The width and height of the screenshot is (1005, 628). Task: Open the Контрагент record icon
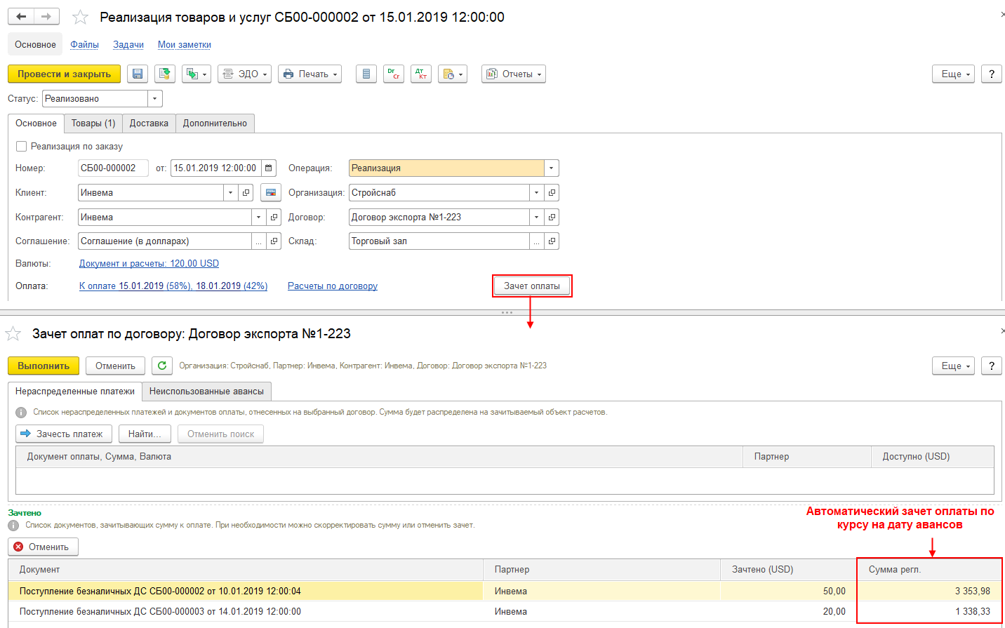pyautogui.click(x=274, y=217)
